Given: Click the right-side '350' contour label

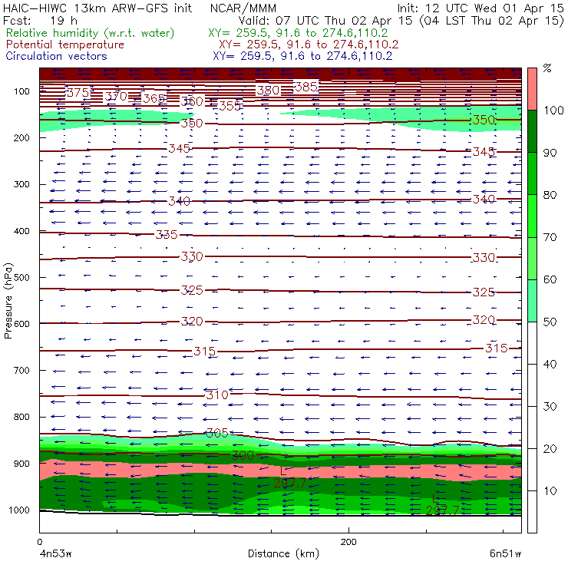Looking at the screenshot, I should click(x=484, y=120).
